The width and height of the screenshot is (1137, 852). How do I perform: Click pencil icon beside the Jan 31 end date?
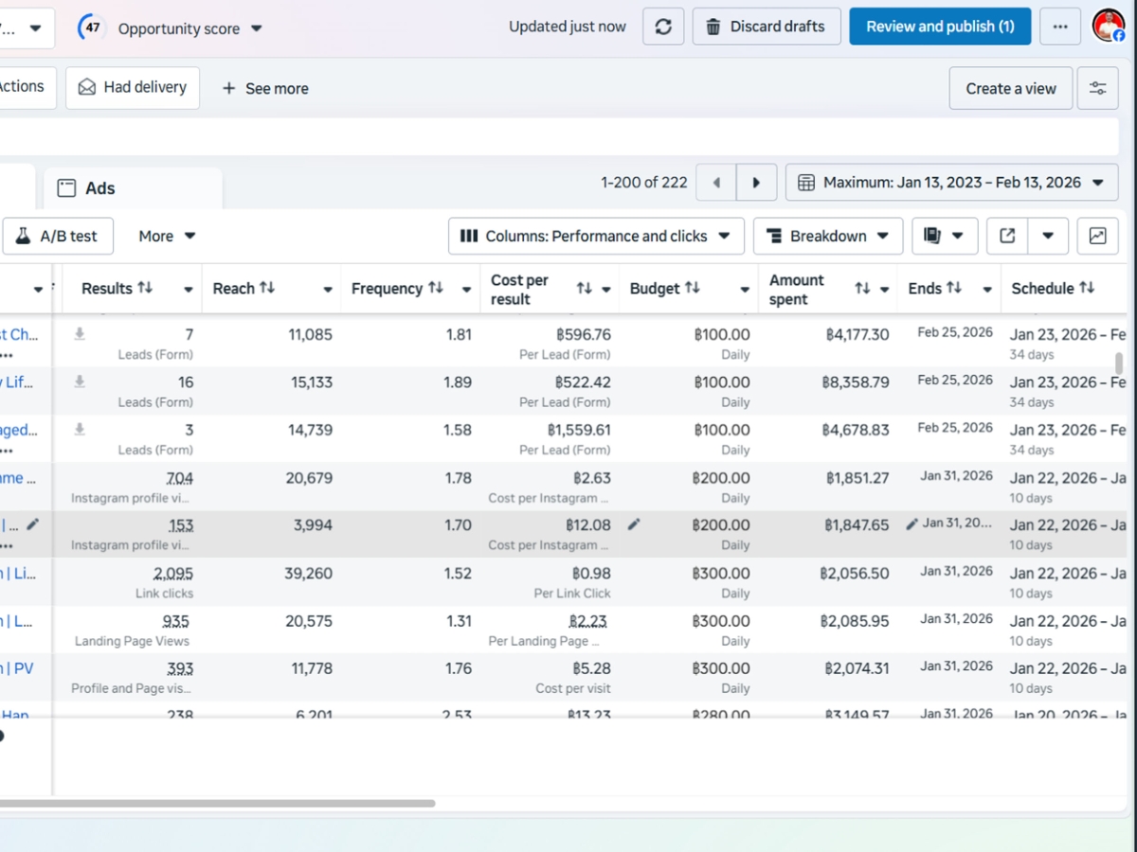[x=911, y=524]
